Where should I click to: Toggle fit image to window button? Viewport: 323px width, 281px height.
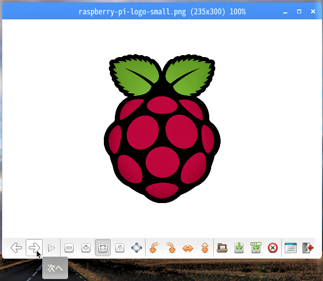pyautogui.click(x=103, y=248)
